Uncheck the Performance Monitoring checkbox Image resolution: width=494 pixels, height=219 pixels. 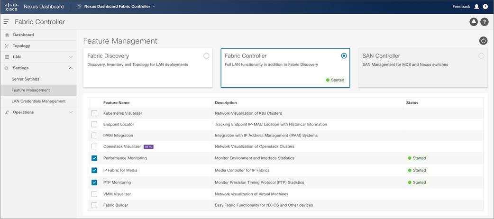[x=94, y=158]
